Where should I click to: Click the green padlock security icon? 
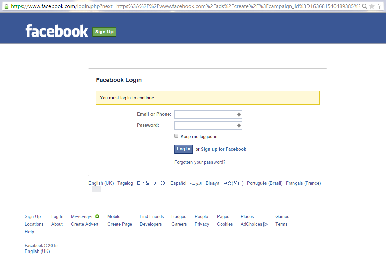tap(7, 6)
